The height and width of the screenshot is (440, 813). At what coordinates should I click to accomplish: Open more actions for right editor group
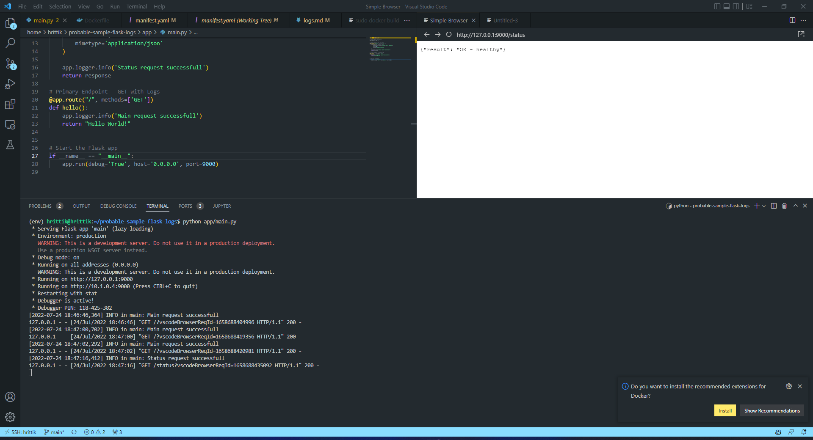tap(803, 20)
